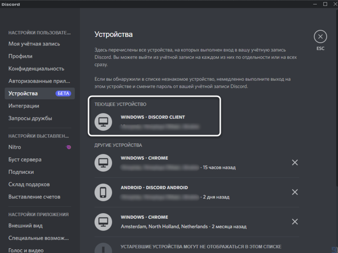The height and width of the screenshot is (253, 338).
Task: Click the monitor icon of current Discord Client device
Action: [x=103, y=122]
